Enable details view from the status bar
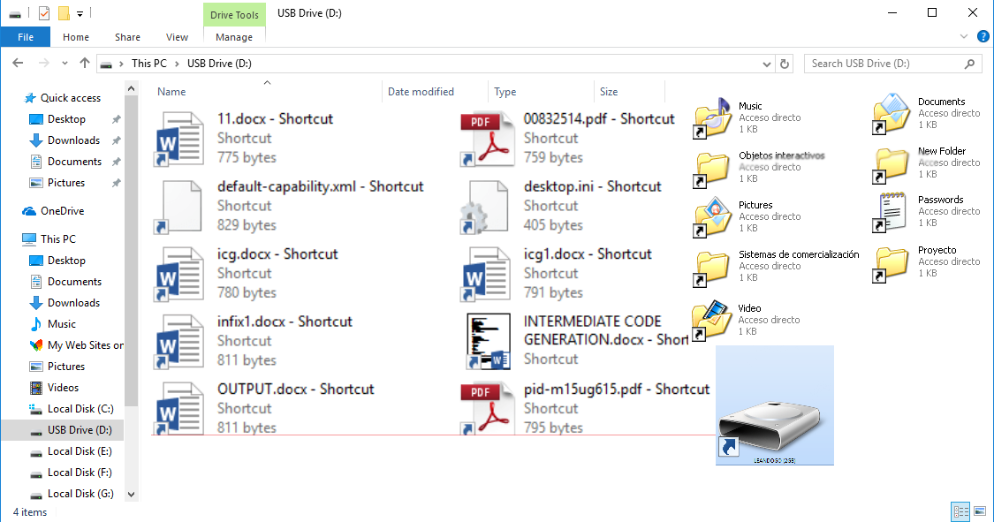The width and height of the screenshot is (994, 522). click(x=960, y=511)
